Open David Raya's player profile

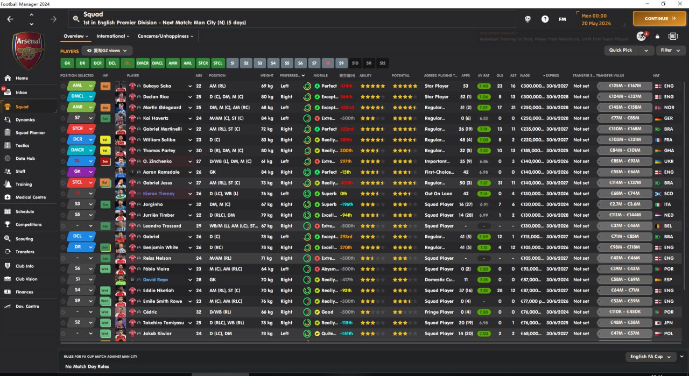click(156, 280)
